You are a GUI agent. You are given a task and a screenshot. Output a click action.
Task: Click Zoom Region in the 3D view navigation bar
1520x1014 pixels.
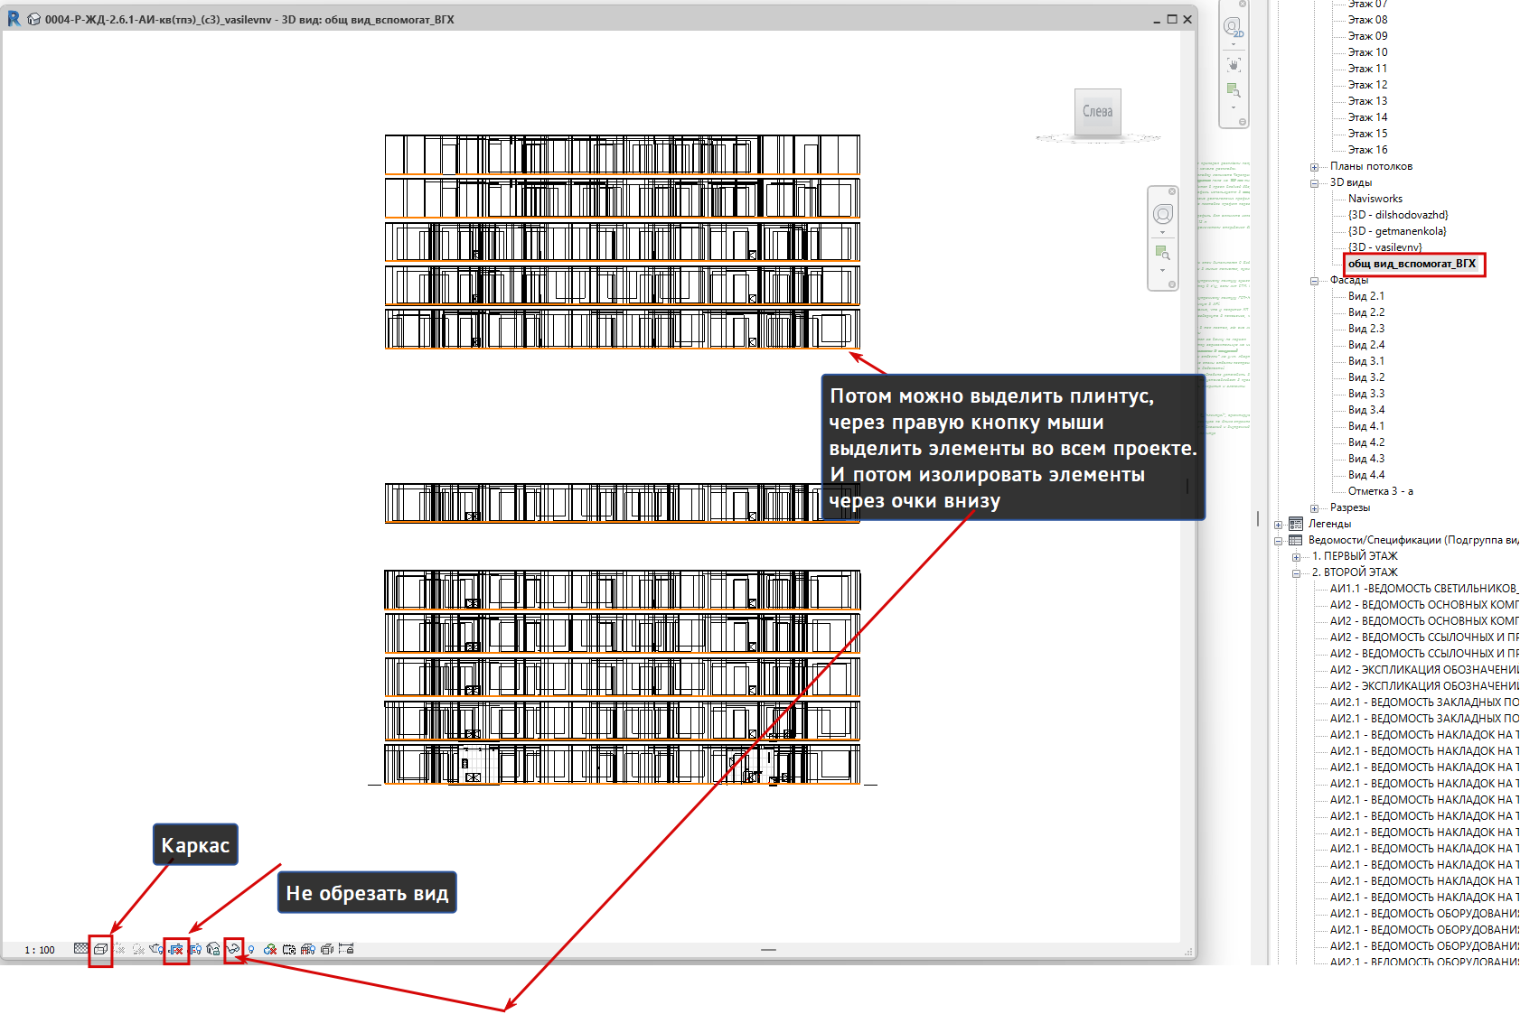[1163, 253]
